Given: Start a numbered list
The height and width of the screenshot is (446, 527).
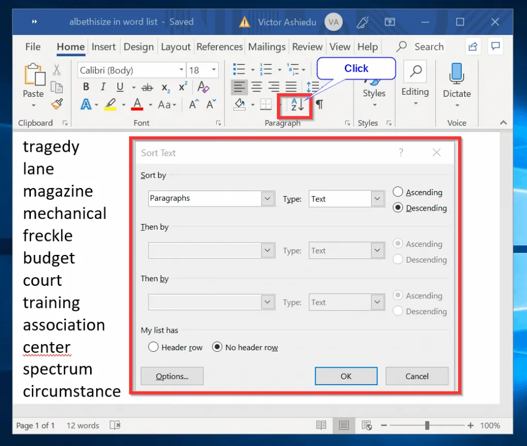Looking at the screenshot, I should pos(266,70).
